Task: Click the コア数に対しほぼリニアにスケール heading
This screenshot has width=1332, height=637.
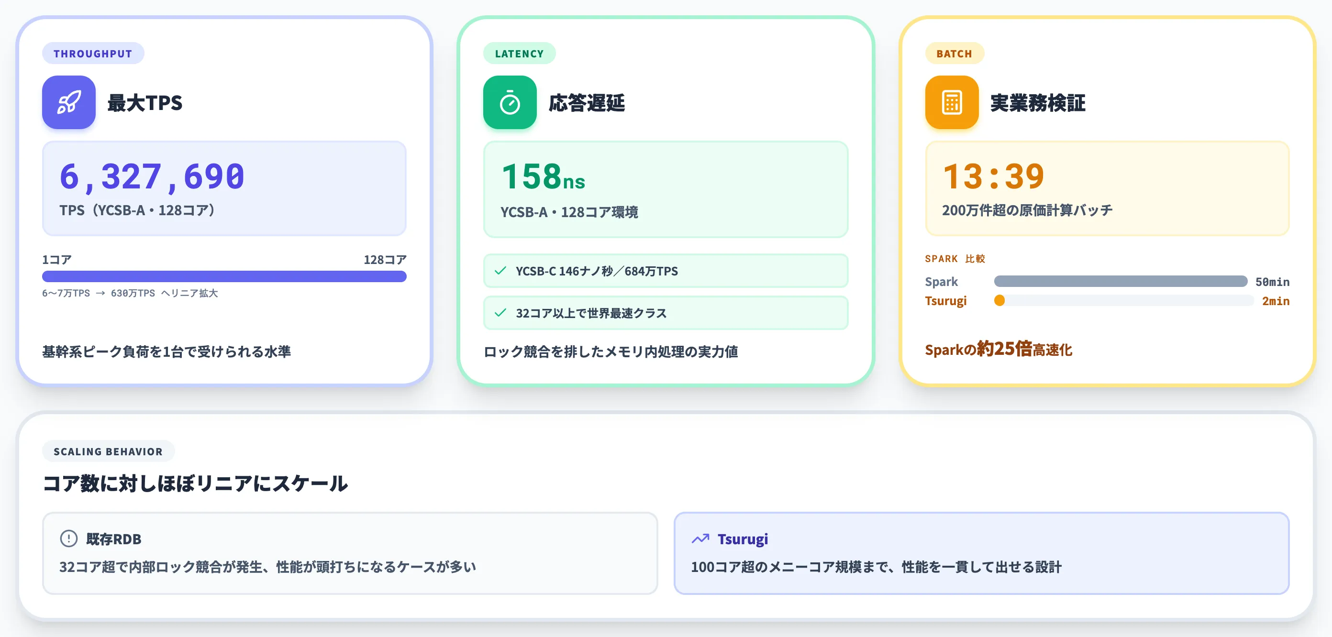Action: point(195,483)
